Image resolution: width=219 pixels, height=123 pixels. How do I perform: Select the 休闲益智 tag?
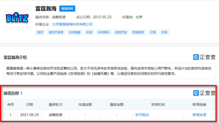pos(75,32)
